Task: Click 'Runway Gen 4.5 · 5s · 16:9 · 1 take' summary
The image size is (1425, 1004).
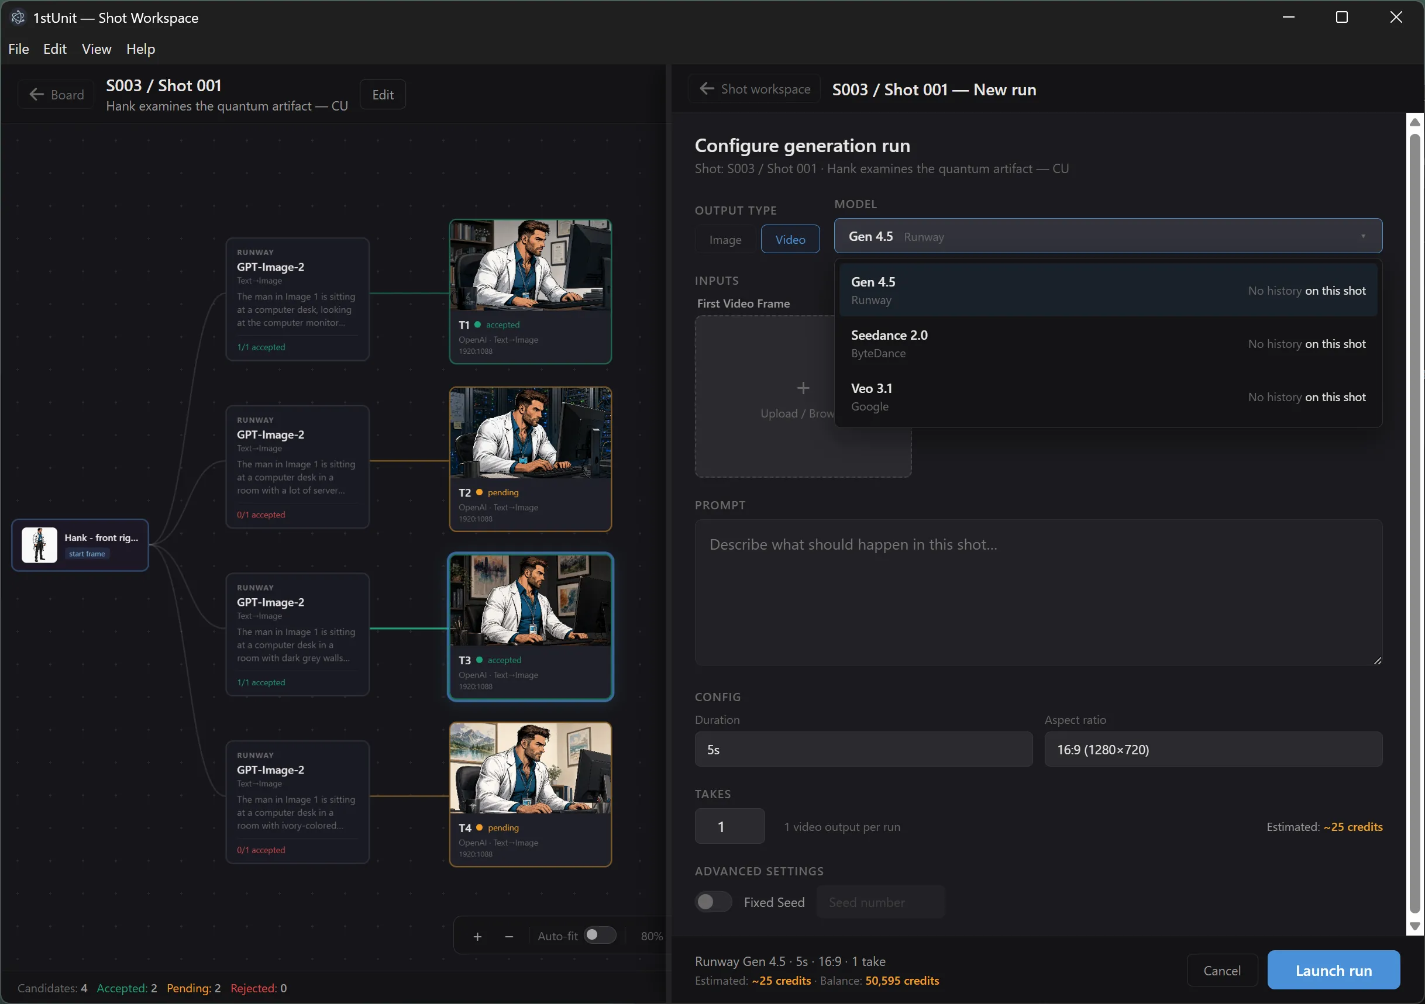Action: (x=790, y=961)
